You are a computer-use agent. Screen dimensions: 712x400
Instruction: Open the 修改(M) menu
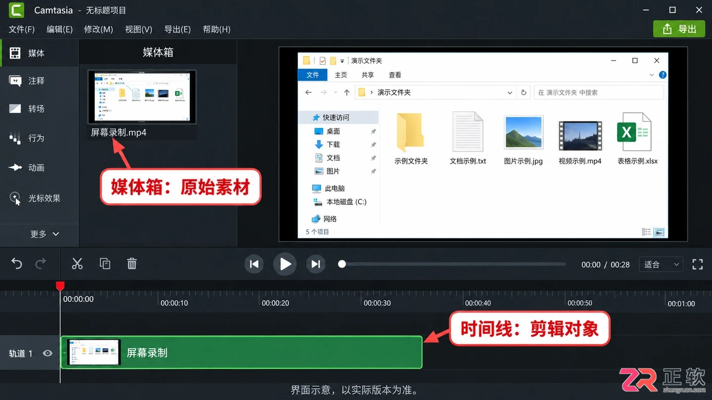click(98, 29)
